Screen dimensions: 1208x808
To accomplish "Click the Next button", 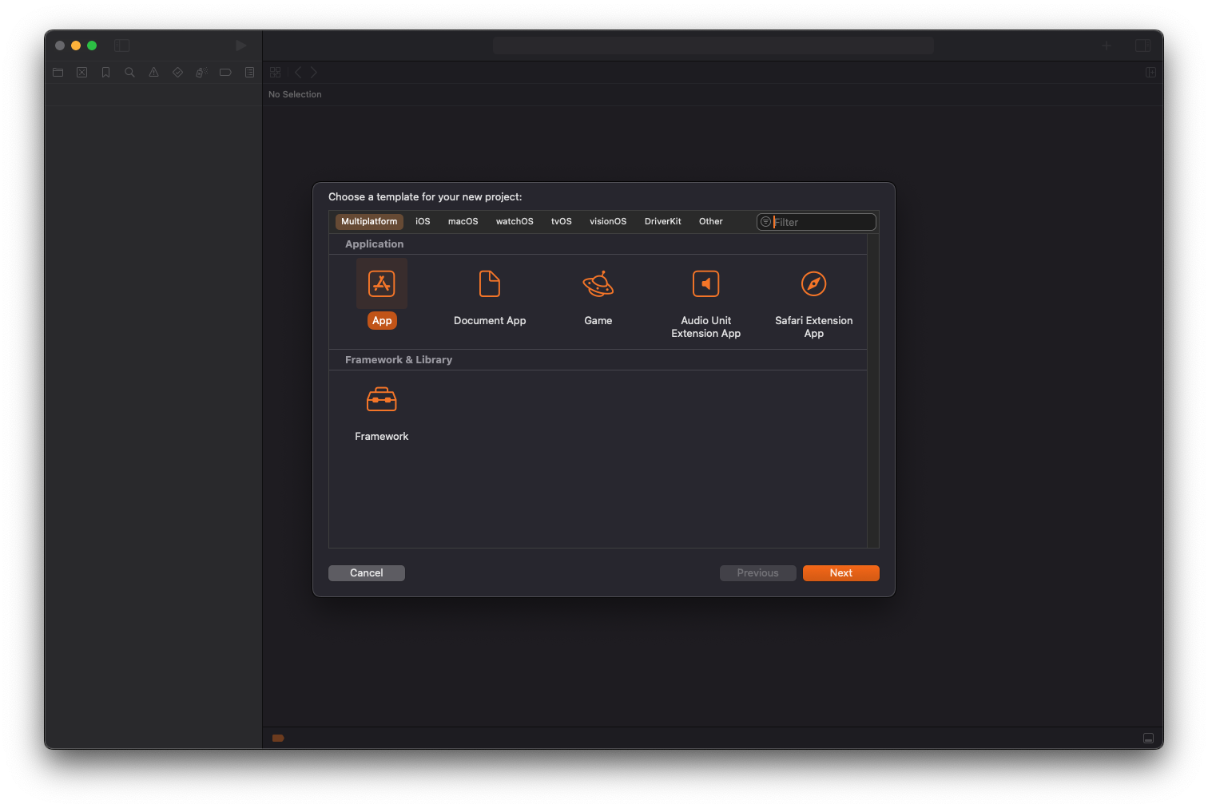I will pos(841,573).
